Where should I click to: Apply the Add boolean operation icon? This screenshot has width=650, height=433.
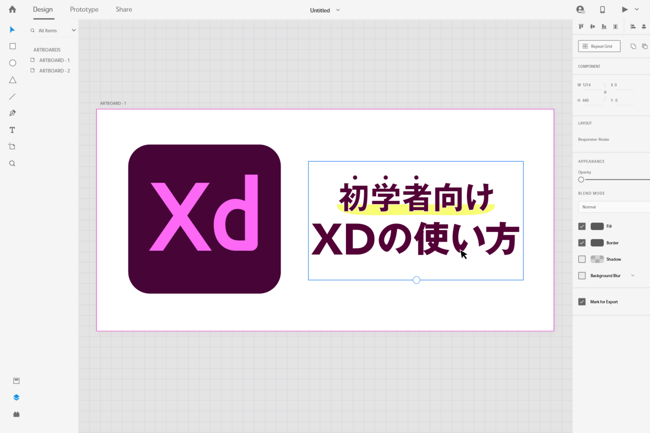[633, 46]
